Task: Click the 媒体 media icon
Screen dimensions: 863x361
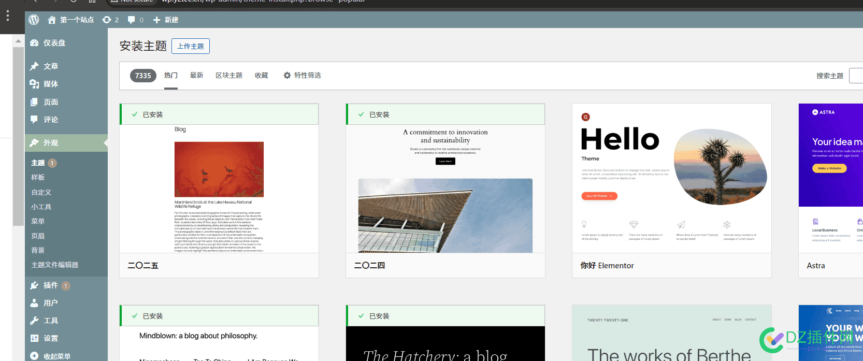Action: [34, 84]
